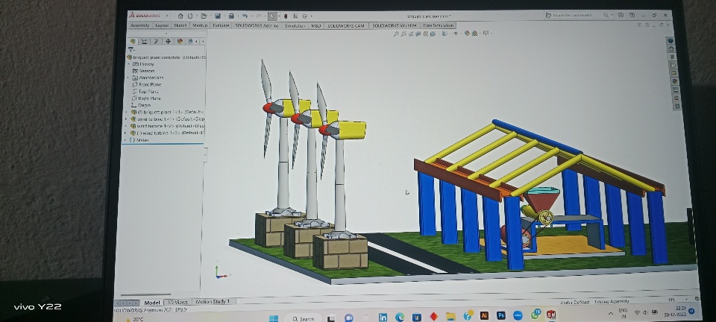Click the Undo icon
This screenshot has height=322, width=716.
pyautogui.click(x=245, y=16)
